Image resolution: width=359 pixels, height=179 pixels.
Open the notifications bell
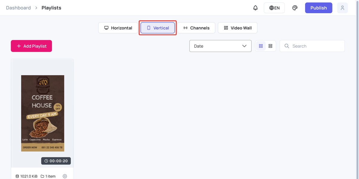pos(255,8)
